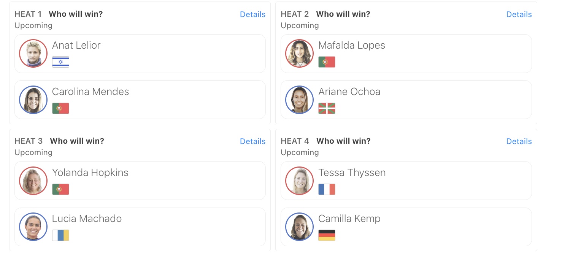Pick Tessa Thyssen's name in Heat 4

352,173
